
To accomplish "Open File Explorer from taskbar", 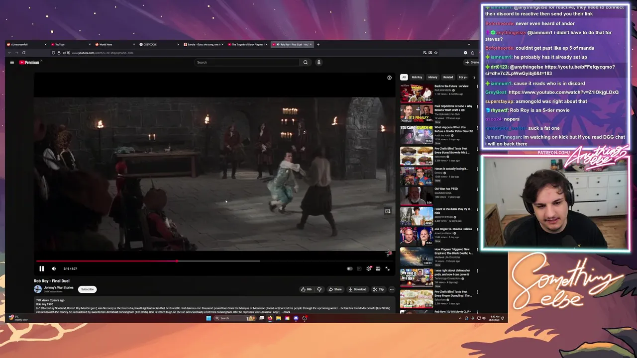I will pos(279,318).
